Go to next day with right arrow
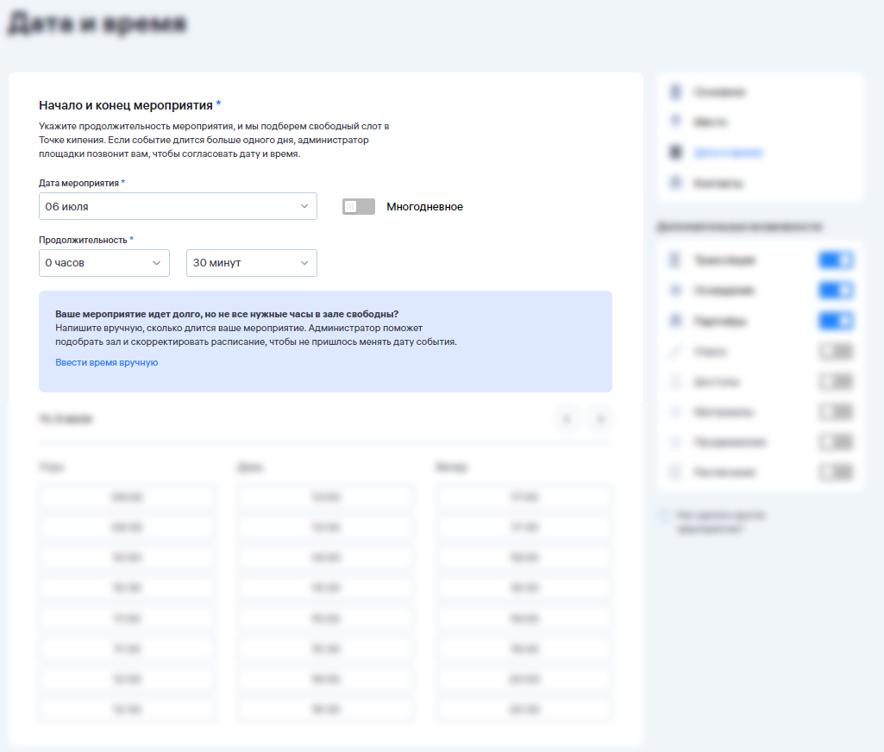The width and height of the screenshot is (884, 752). click(600, 419)
